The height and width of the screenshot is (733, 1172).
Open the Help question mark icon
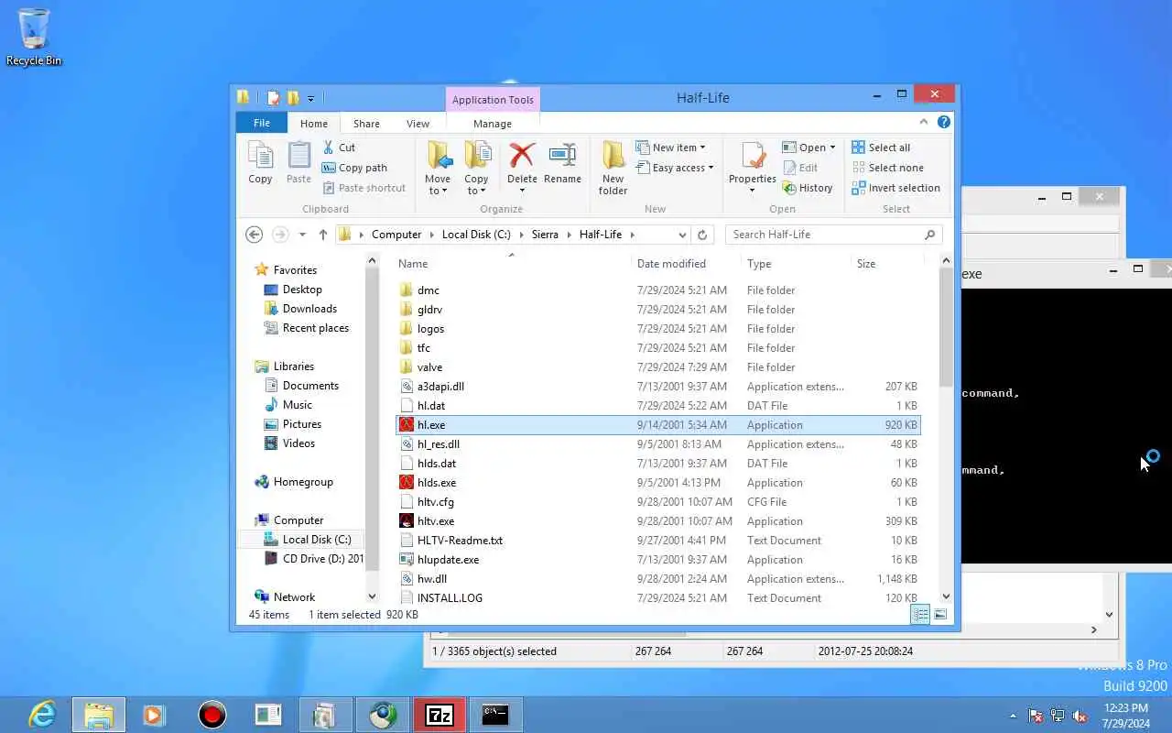(943, 122)
